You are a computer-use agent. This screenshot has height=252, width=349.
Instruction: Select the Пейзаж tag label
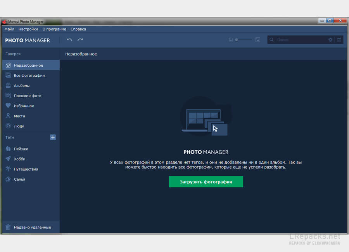21,149
